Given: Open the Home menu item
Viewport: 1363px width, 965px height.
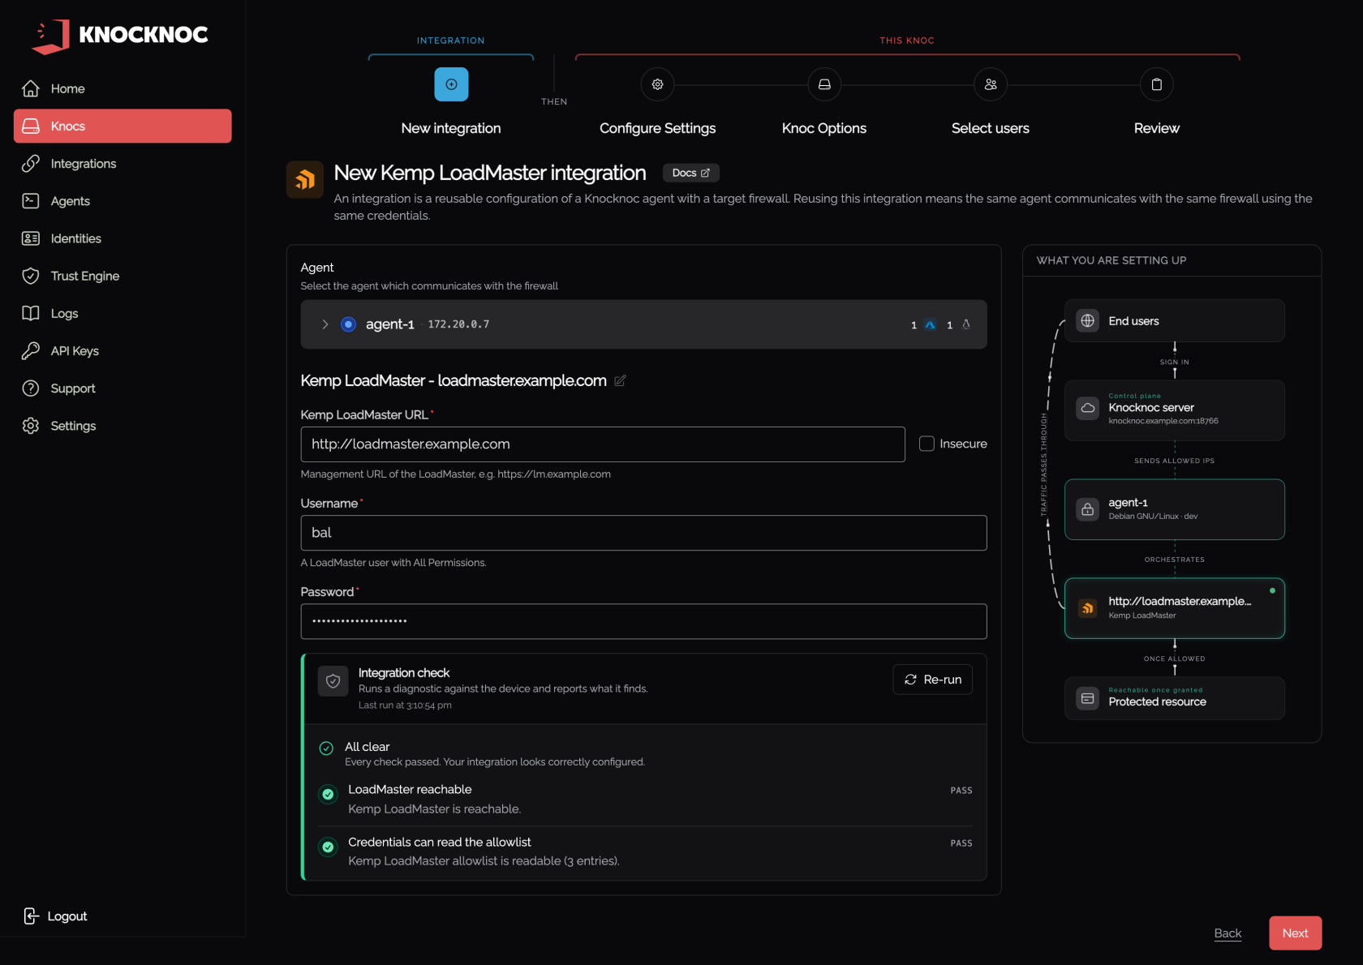Looking at the screenshot, I should pos(123,88).
